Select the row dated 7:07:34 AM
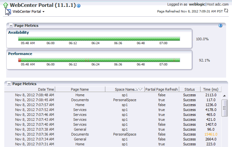Screen dimensions: 232x147 (x=113, y=139)
